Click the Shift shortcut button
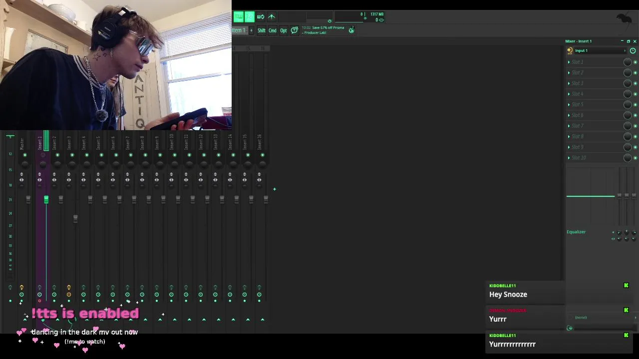Screen dimensions: 639x359 coord(262,30)
